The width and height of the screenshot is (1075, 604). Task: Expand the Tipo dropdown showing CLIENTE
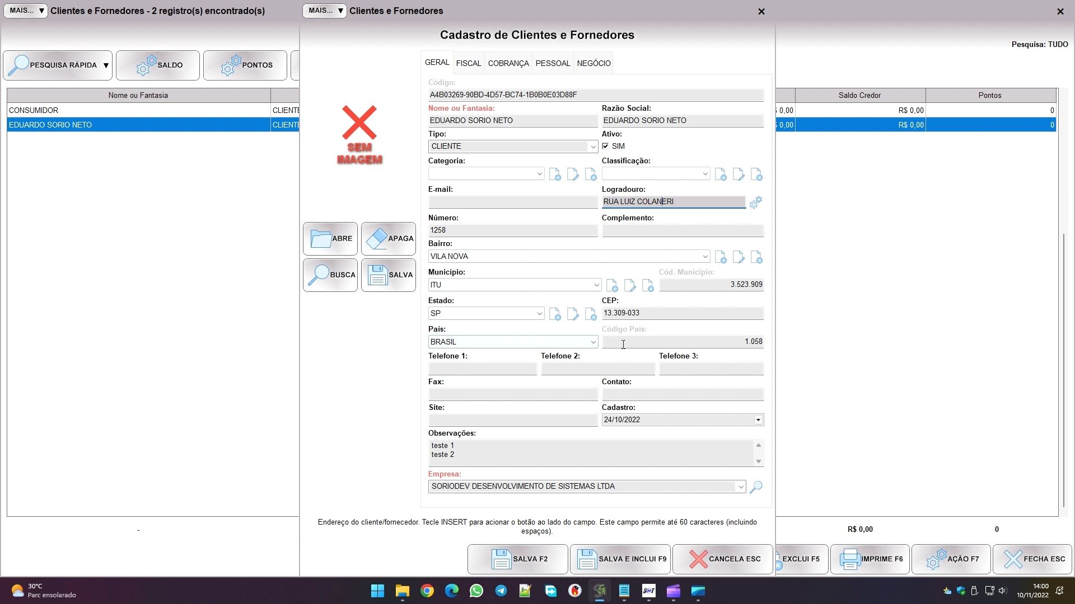[592, 147]
